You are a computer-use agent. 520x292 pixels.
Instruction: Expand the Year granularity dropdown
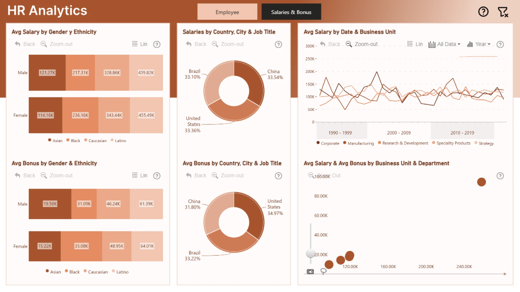coord(479,44)
